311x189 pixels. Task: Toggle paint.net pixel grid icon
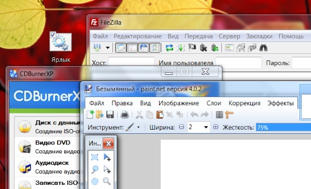point(219,115)
